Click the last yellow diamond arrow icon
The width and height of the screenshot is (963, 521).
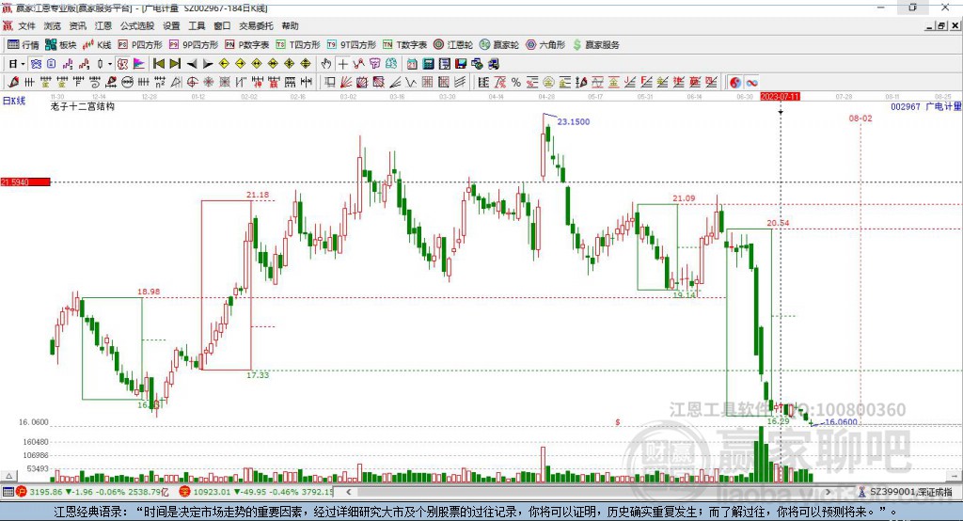click(x=306, y=64)
